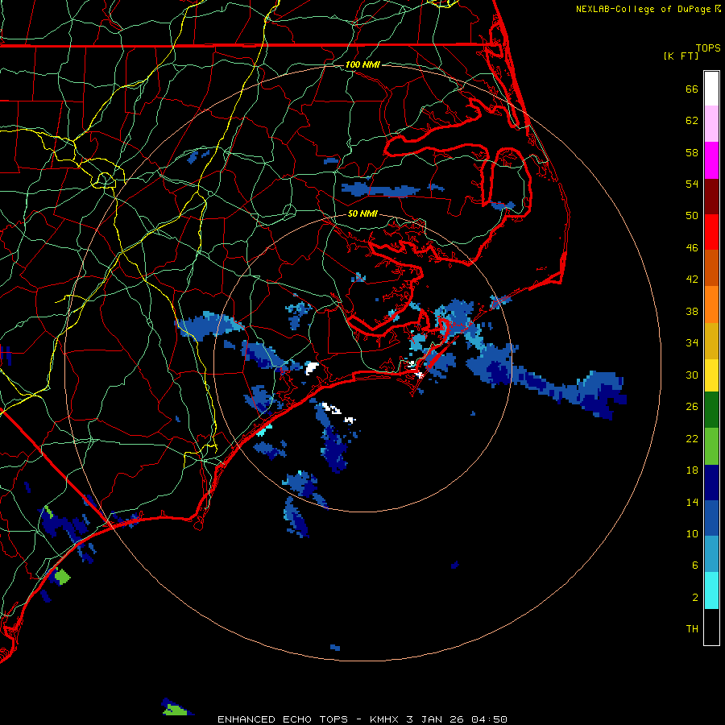Click the 66 legend value
The height and width of the screenshot is (725, 725).
[692, 89]
